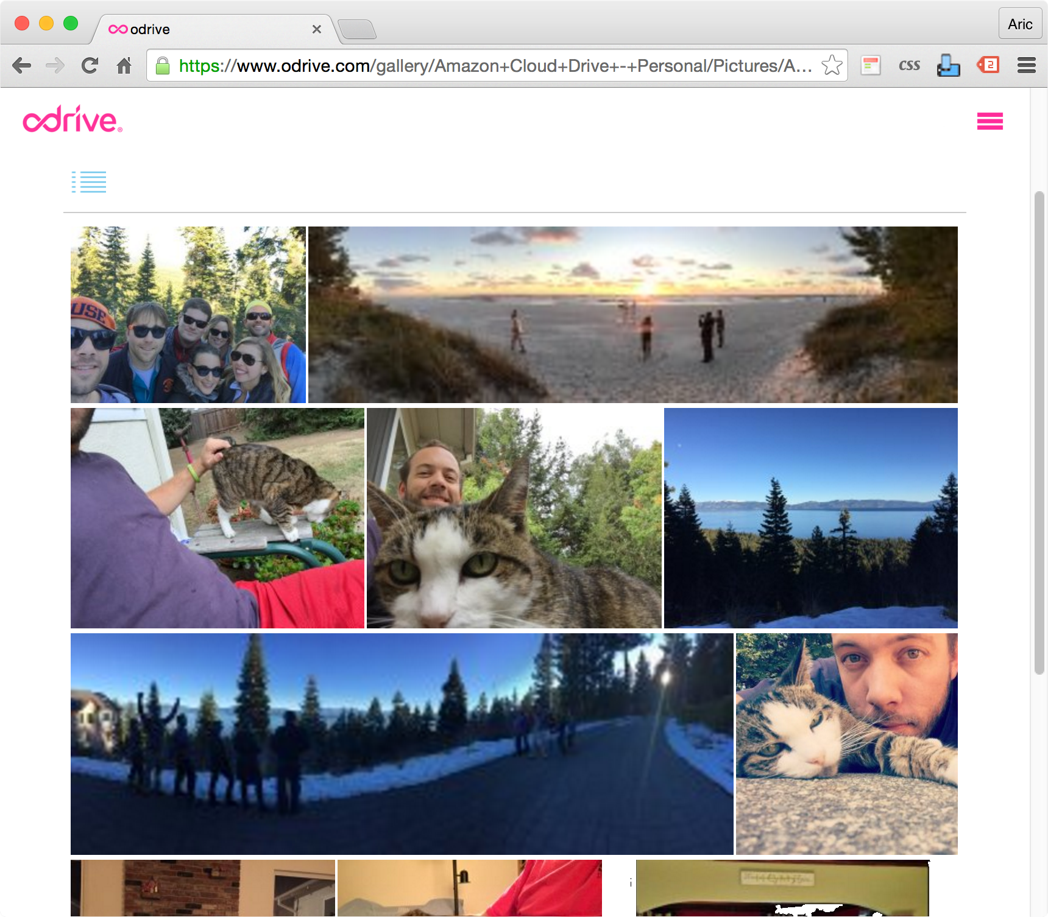The image size is (1048, 917).
Task: Bookmark page with star icon
Action: tap(832, 65)
